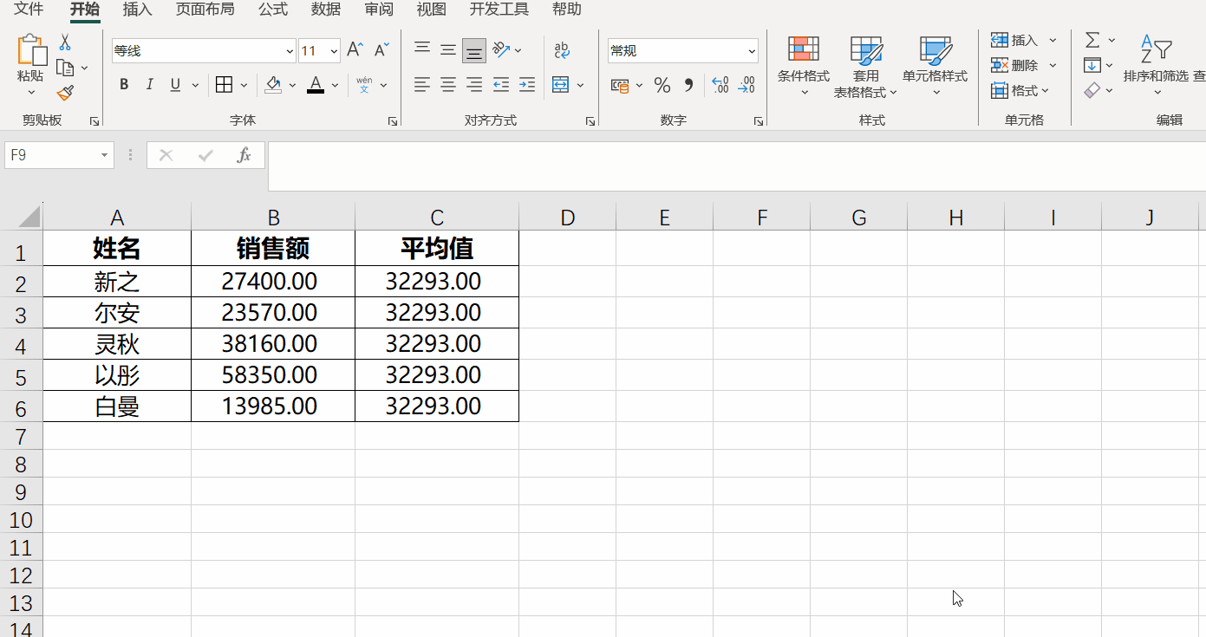Switch to the 插入 ribbon tab
The width and height of the screenshot is (1206, 637).
click(x=136, y=10)
